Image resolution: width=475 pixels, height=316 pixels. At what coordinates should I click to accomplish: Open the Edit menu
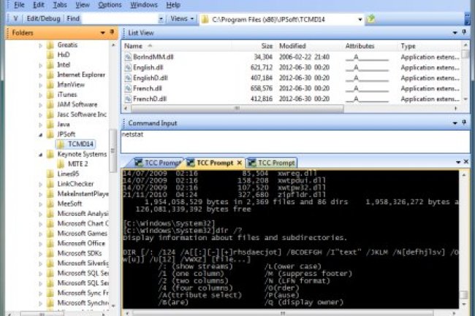point(39,5)
